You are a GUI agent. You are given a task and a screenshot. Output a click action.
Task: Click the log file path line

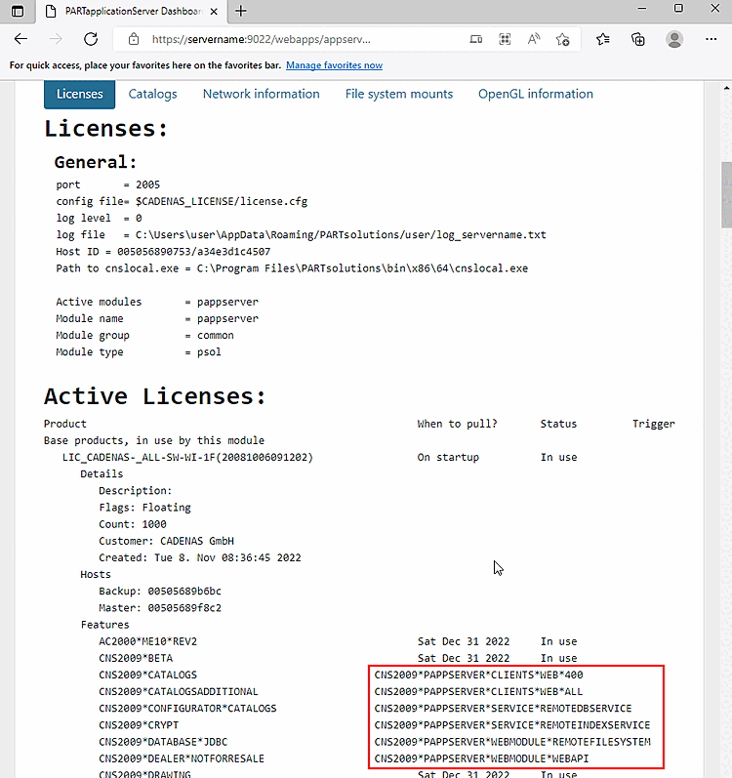click(x=301, y=234)
